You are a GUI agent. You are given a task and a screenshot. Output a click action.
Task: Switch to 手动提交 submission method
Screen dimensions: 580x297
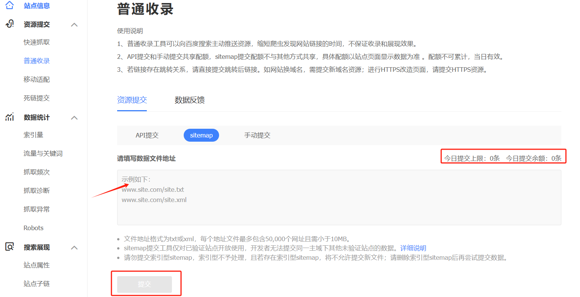[x=257, y=135]
